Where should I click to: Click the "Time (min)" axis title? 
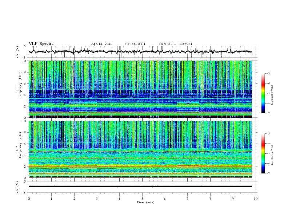pos(145,202)
